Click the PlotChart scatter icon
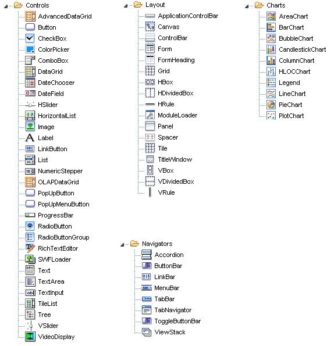Image resolution: width=334 pixels, height=346 pixels. point(271,116)
